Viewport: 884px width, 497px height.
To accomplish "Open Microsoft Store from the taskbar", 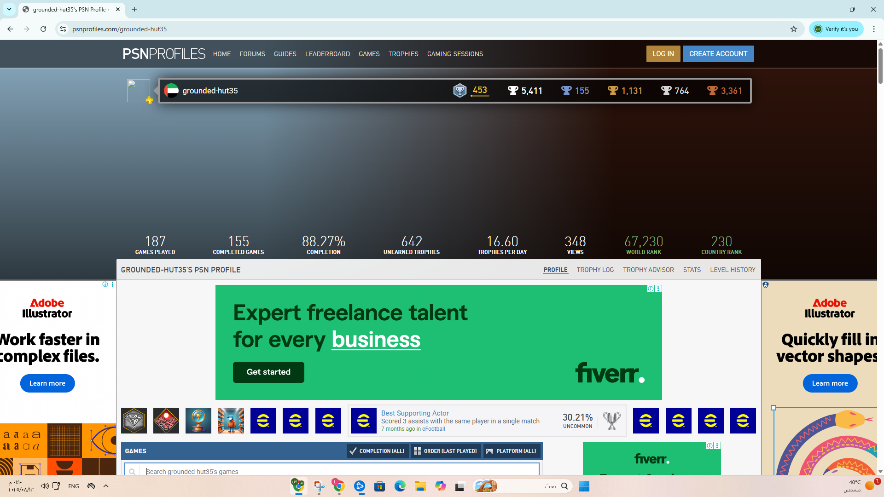I will 379,486.
